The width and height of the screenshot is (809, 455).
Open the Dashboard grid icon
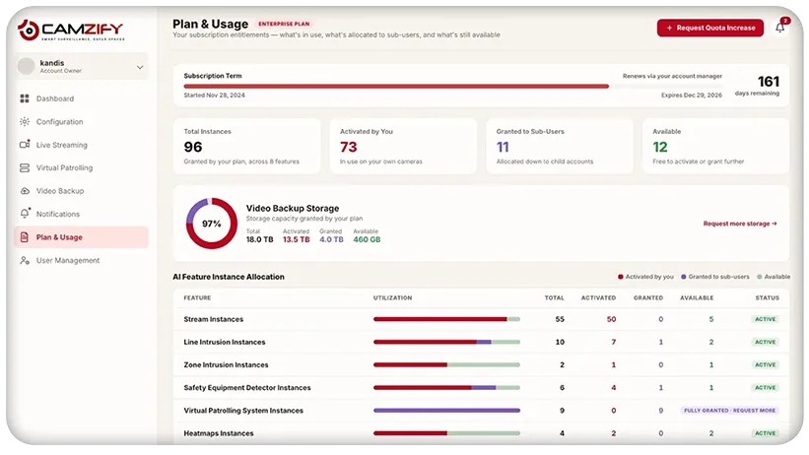(x=25, y=98)
